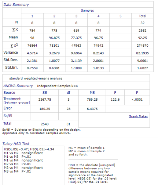Click the Total Std.Err. value 1.6027

(142, 68)
